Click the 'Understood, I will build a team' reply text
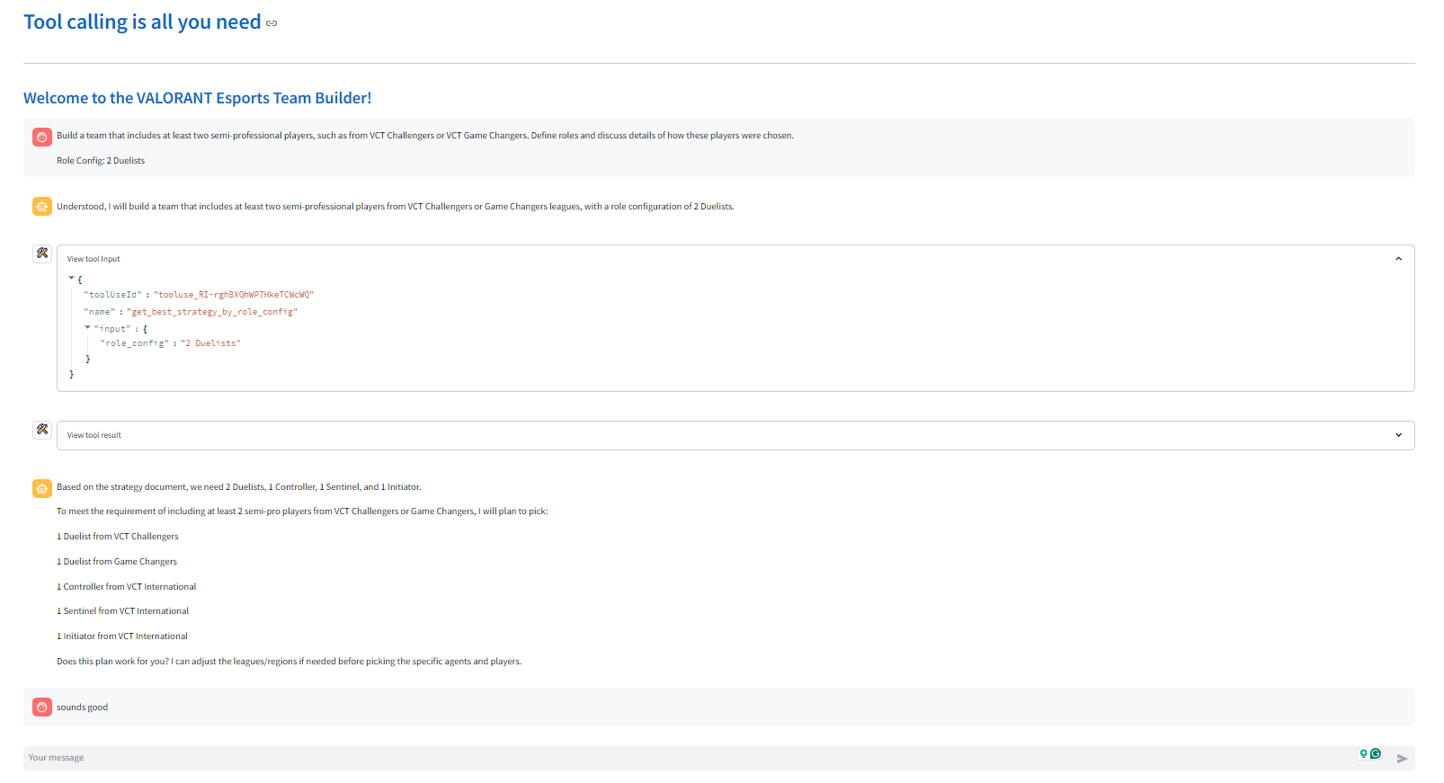The height and width of the screenshot is (783, 1444). [396, 207]
